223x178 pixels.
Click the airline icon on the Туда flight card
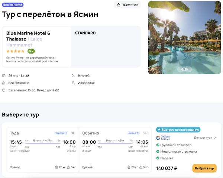point(73,133)
